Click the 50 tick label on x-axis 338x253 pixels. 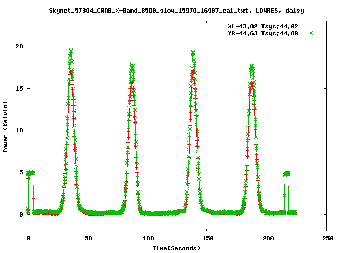tap(87, 239)
